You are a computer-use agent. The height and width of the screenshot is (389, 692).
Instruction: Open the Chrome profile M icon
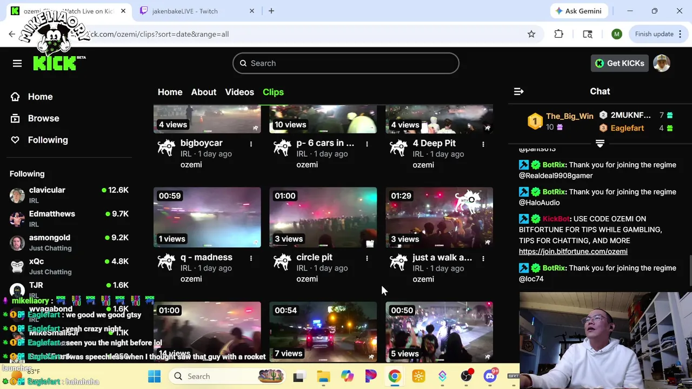point(617,34)
